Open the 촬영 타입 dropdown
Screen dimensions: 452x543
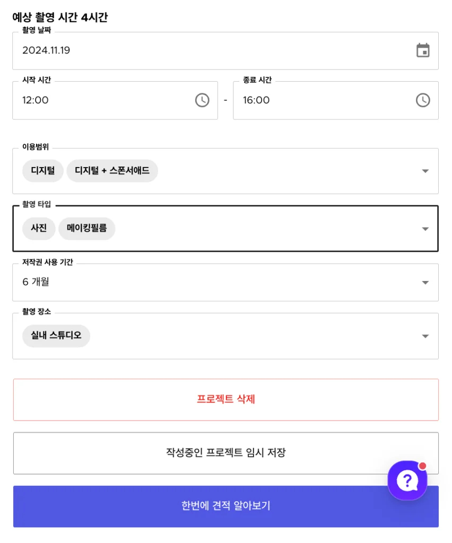(x=424, y=229)
